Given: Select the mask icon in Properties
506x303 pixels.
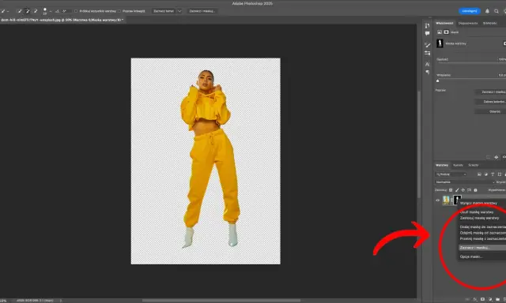Looking at the screenshot, I should (446, 32).
